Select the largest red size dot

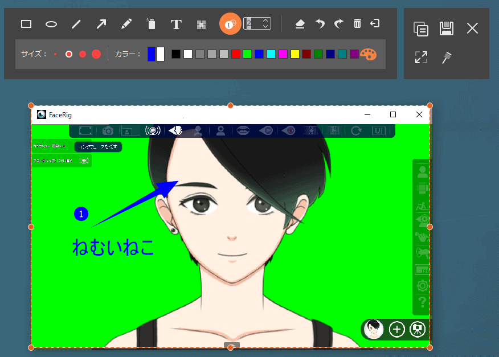(x=96, y=54)
